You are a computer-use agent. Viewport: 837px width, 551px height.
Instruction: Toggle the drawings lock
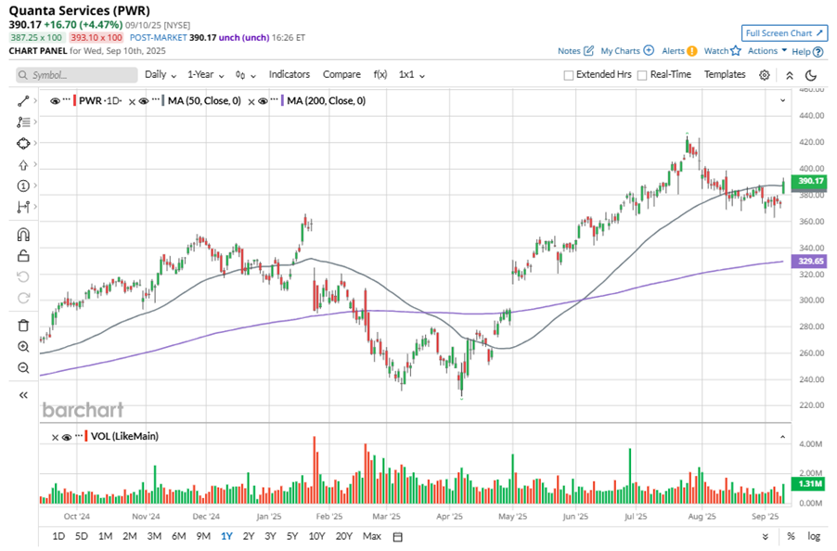[x=23, y=255]
